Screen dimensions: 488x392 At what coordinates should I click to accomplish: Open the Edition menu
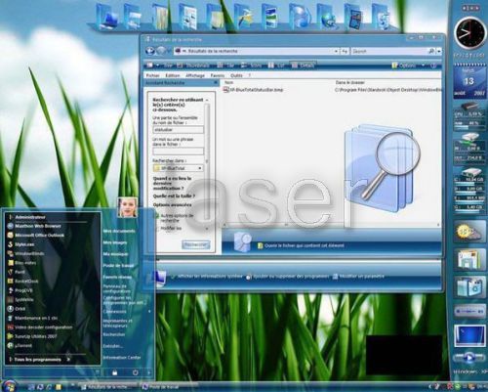coord(173,75)
